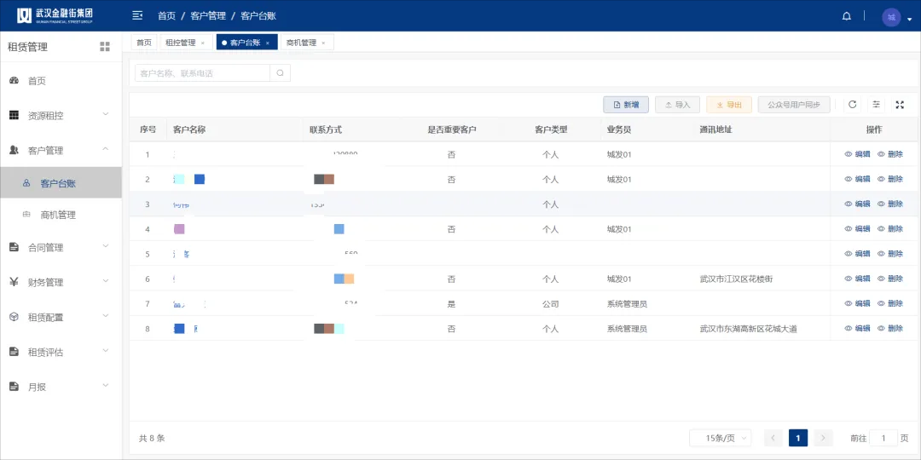Viewport: 921px width, 460px height.
Task: Click the search magnifier icon
Action: (281, 73)
